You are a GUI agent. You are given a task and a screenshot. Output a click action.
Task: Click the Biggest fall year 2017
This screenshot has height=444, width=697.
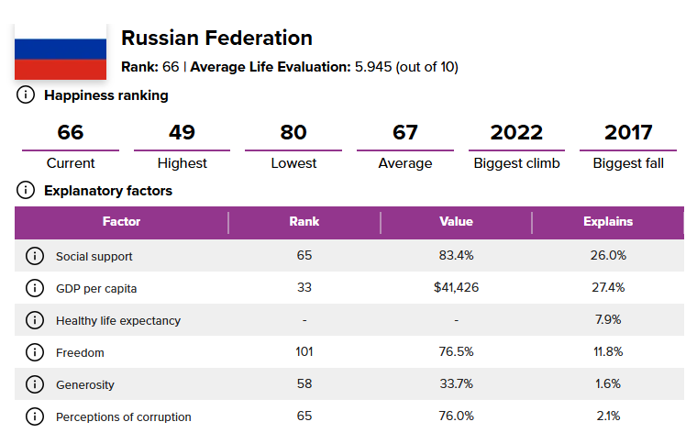pyautogui.click(x=628, y=132)
